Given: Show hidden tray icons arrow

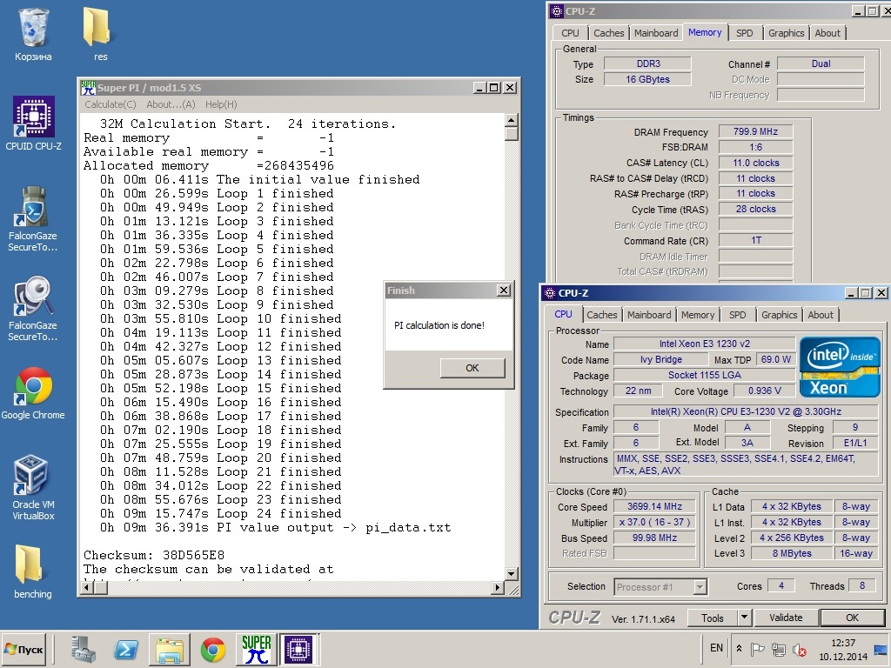Looking at the screenshot, I should click(x=739, y=648).
